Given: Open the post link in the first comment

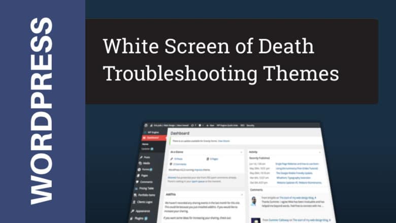Looking at the screenshot, I should [298, 198].
